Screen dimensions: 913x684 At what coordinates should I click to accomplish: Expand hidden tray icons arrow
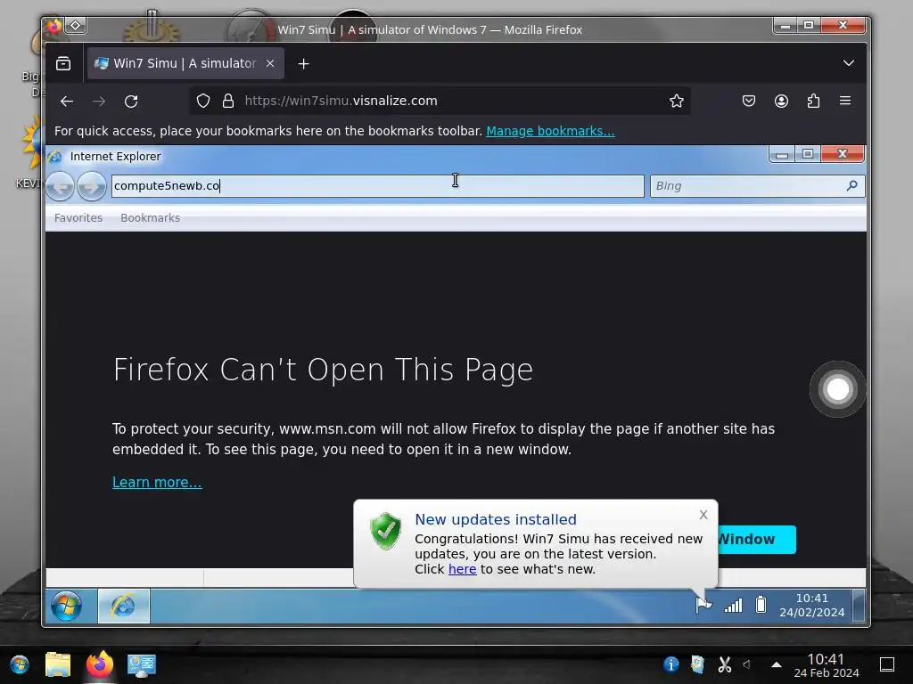point(777,664)
